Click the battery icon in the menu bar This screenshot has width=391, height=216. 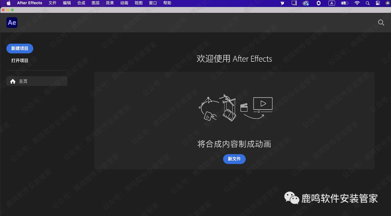pyautogui.click(x=344, y=3)
